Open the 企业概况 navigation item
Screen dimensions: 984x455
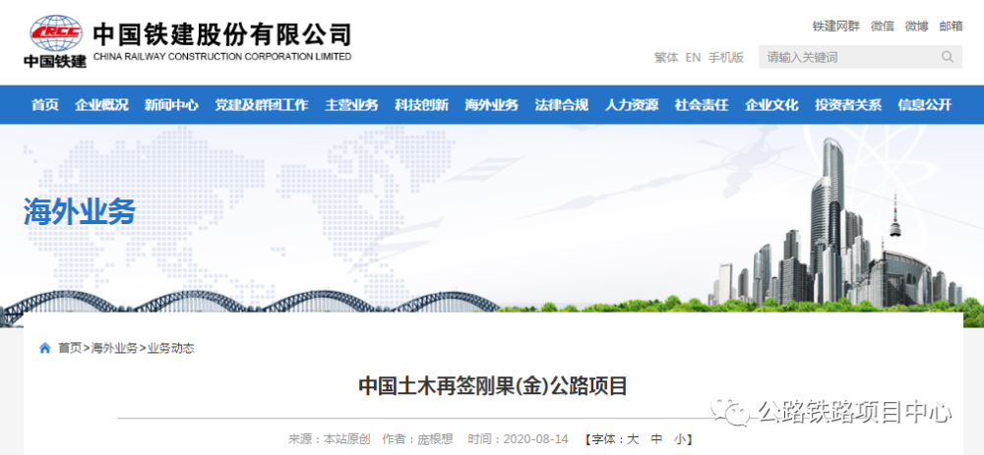tap(101, 105)
